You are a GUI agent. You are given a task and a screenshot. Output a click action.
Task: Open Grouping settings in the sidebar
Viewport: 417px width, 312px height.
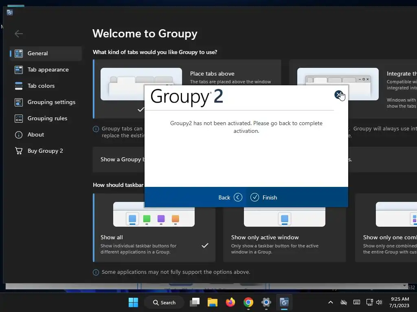click(x=46, y=102)
